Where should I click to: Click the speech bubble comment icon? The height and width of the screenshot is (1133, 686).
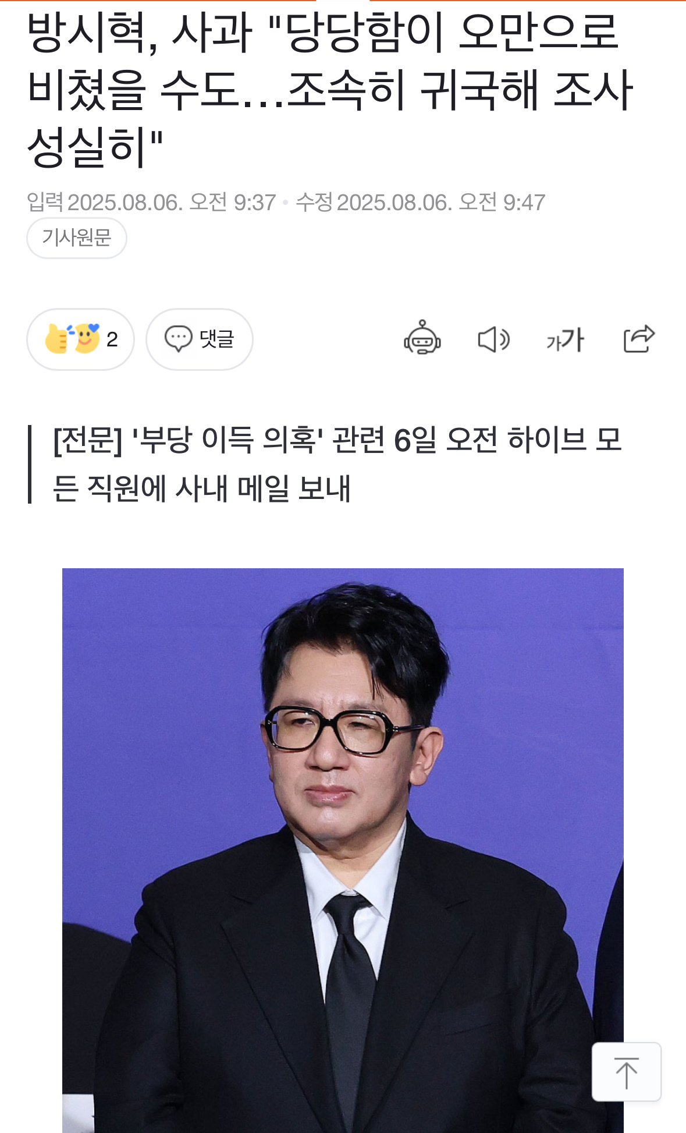178,339
